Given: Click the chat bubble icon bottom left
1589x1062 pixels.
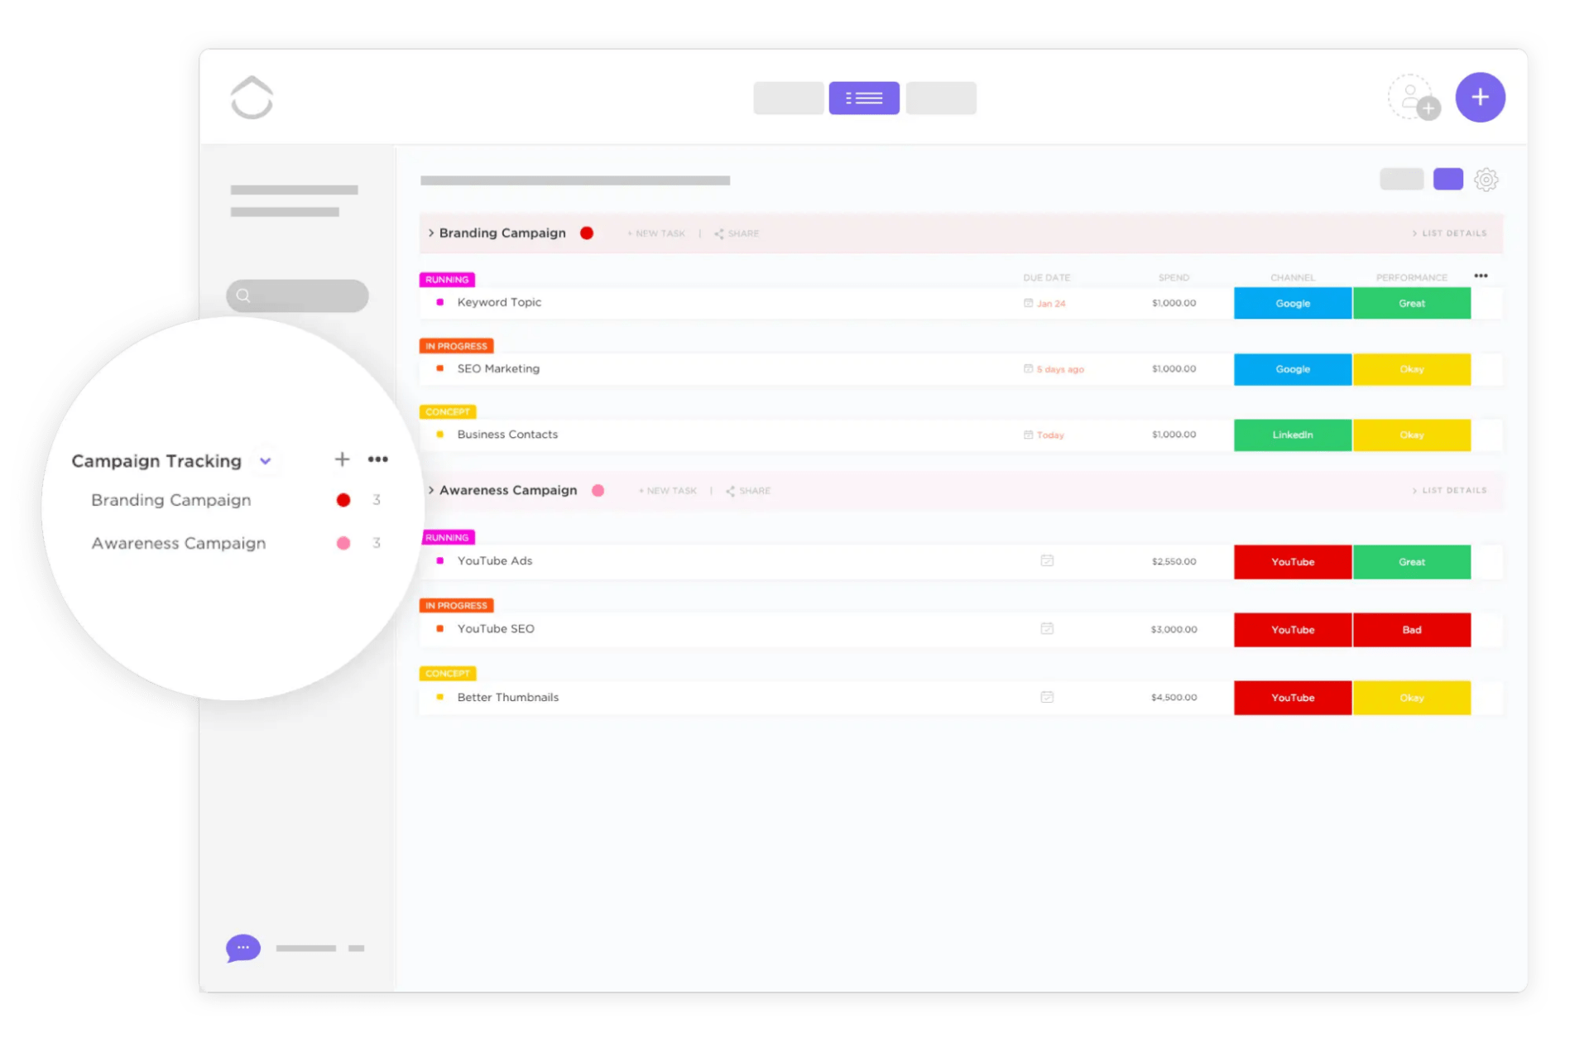Looking at the screenshot, I should pyautogui.click(x=244, y=946).
